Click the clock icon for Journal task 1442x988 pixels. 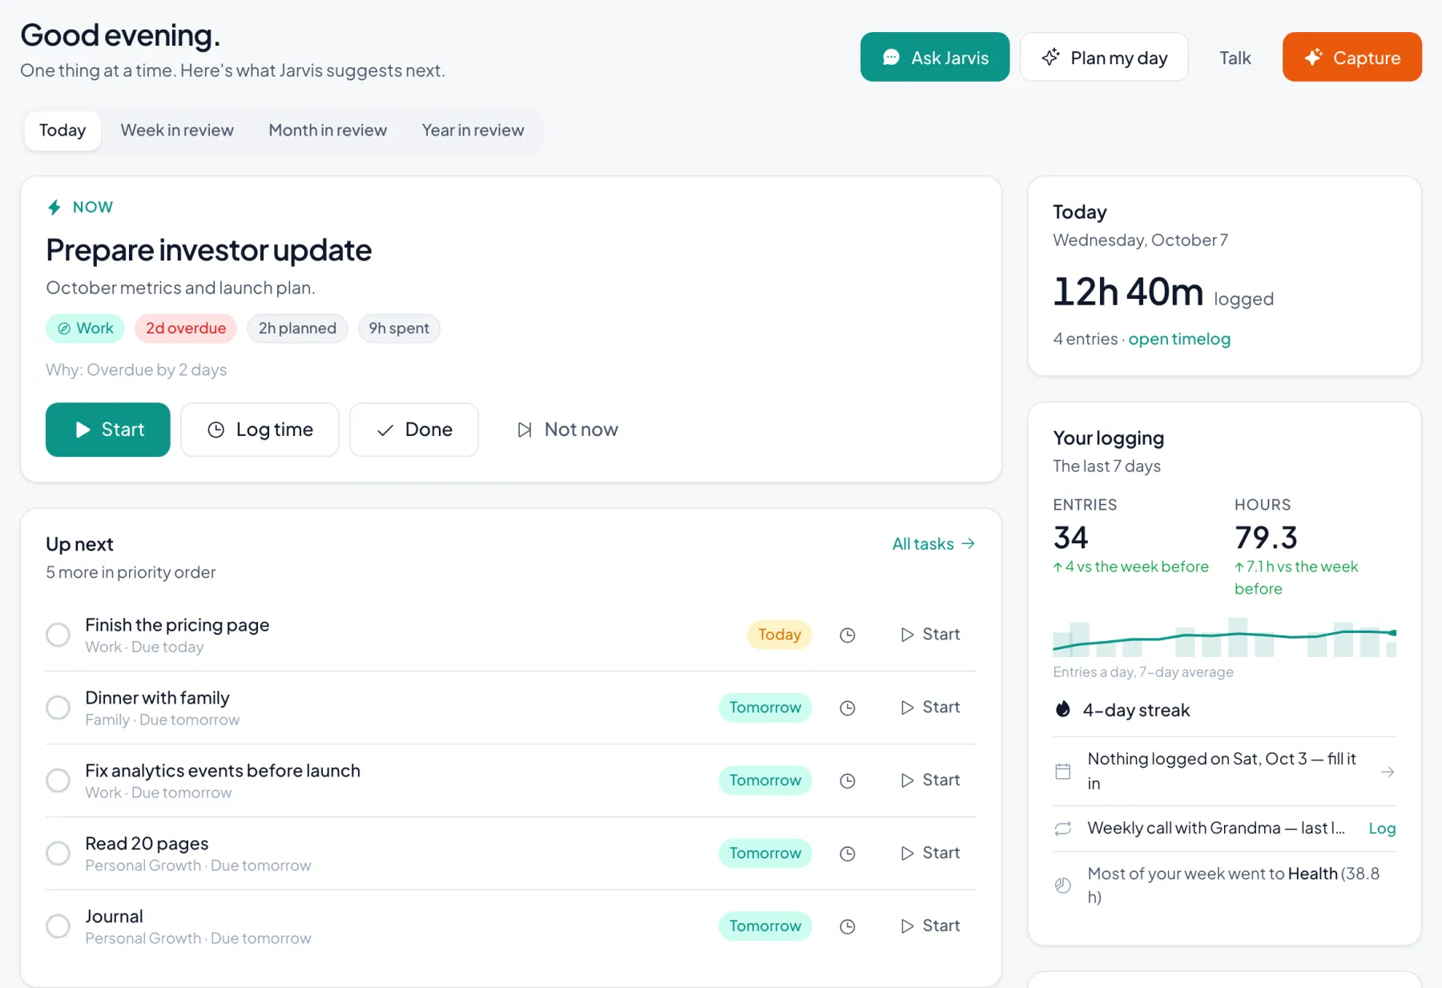pyautogui.click(x=848, y=927)
